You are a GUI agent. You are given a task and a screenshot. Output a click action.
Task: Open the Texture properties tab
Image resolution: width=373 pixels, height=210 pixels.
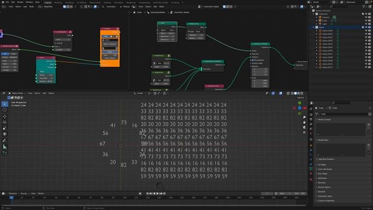tap(311, 179)
